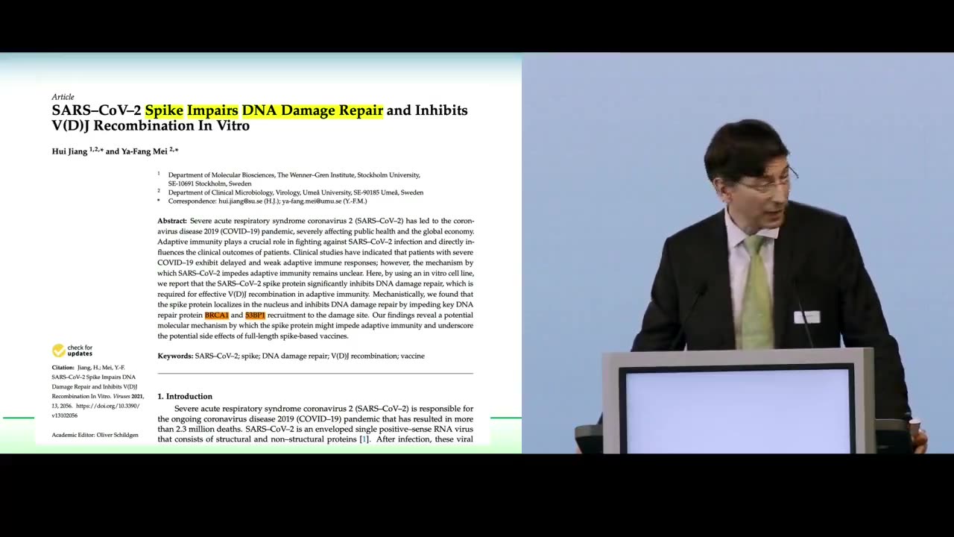This screenshot has width=954, height=537.
Task: Click "V(D)J Recombination In Vitro" title line
Action: tap(151, 126)
